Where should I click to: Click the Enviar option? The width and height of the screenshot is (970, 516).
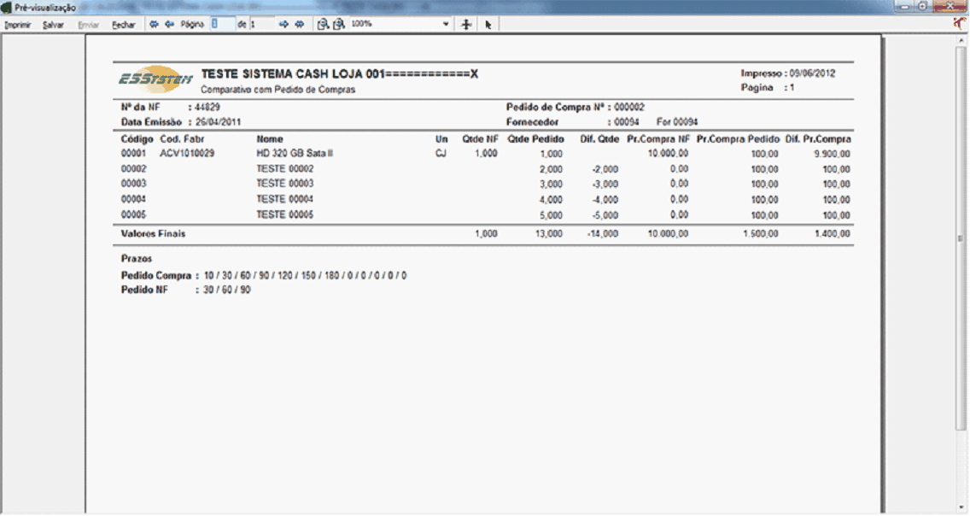pyautogui.click(x=88, y=25)
